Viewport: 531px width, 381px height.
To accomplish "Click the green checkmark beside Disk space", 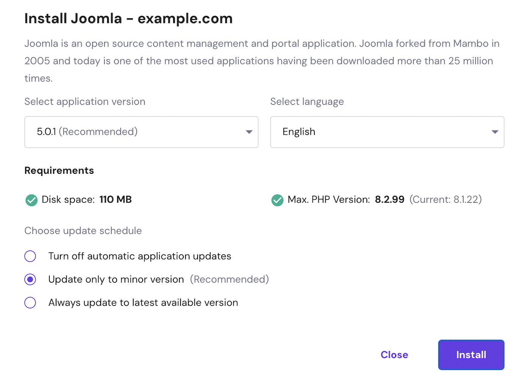I will pos(31,200).
